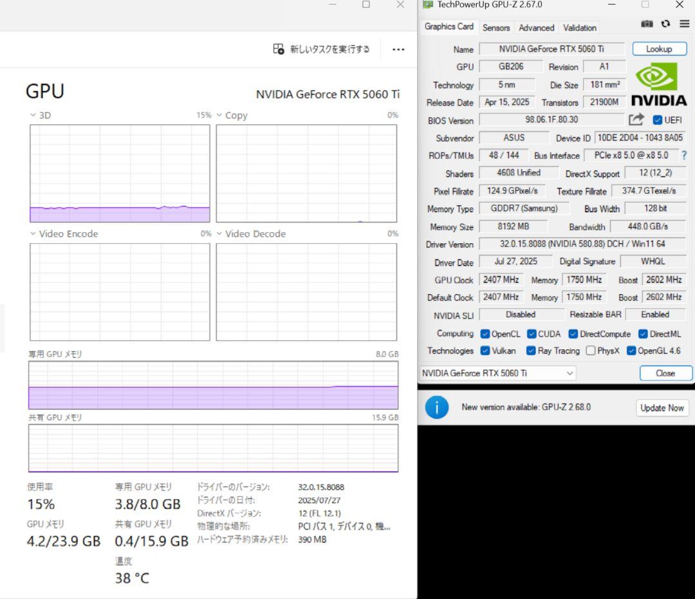Click the run new task icon in Task Manager
695x599 pixels.
(x=279, y=49)
